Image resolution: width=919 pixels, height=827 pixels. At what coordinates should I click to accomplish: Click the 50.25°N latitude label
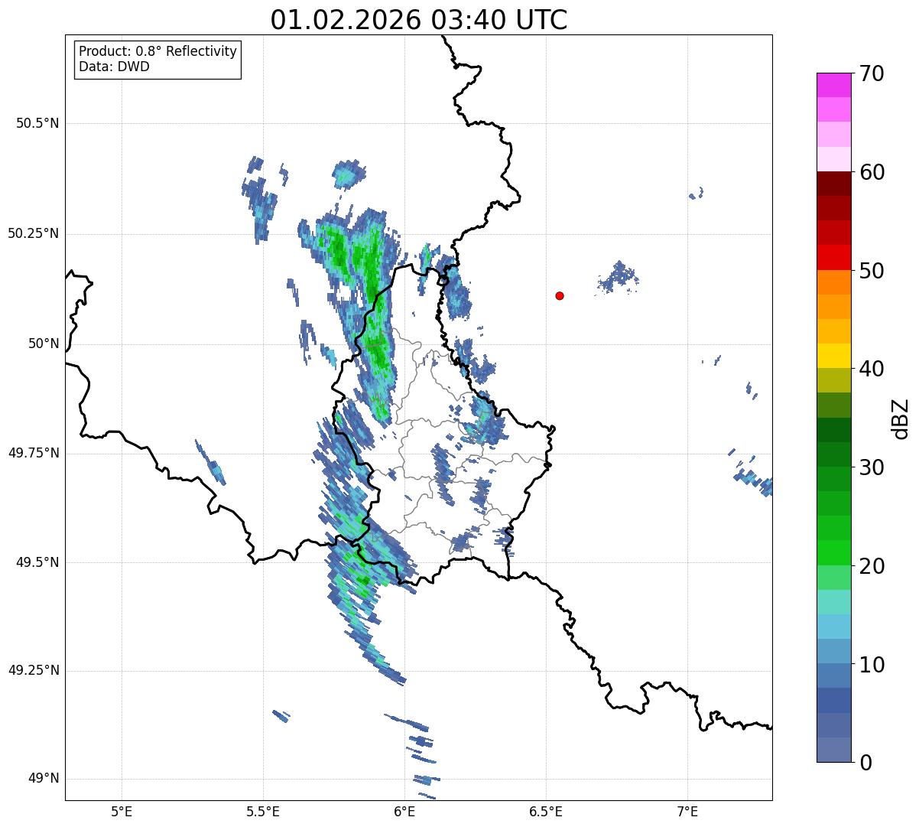pos(34,233)
